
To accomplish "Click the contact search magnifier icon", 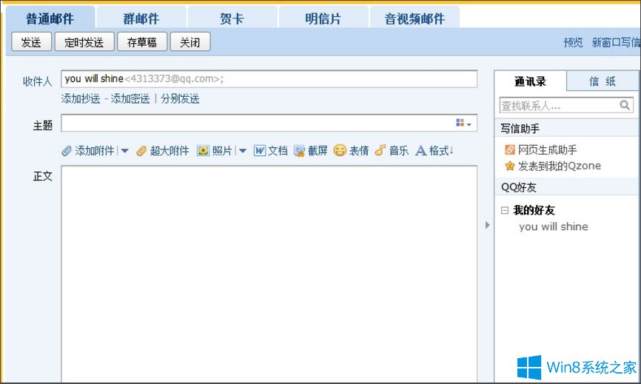I will 625,105.
